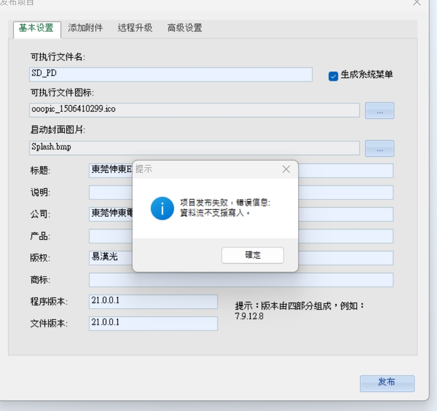Browse for the splash cover image
Viewport: 437px width, 411px height.
(379, 148)
